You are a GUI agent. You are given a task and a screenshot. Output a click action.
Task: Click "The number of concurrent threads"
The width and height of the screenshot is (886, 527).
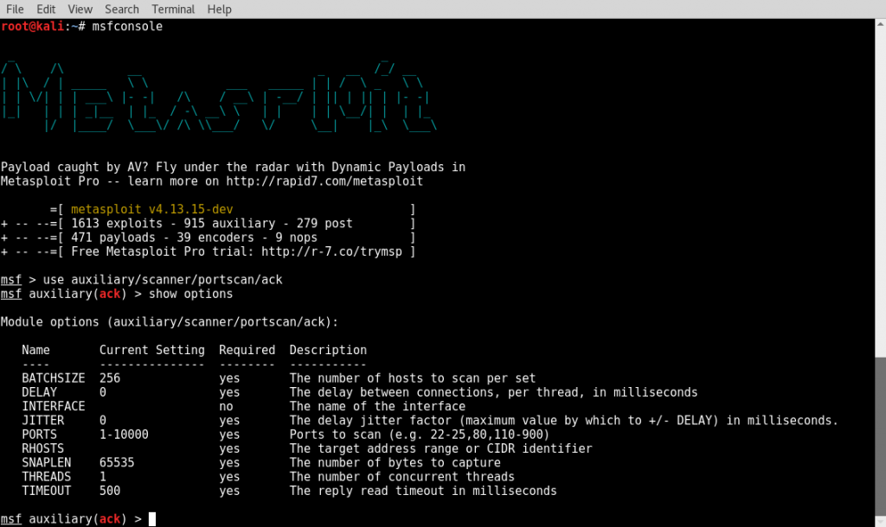pyautogui.click(x=401, y=477)
